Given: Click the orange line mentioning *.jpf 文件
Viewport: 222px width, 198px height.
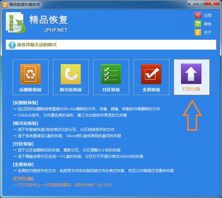Looking at the screenshot, I should 62,185.
